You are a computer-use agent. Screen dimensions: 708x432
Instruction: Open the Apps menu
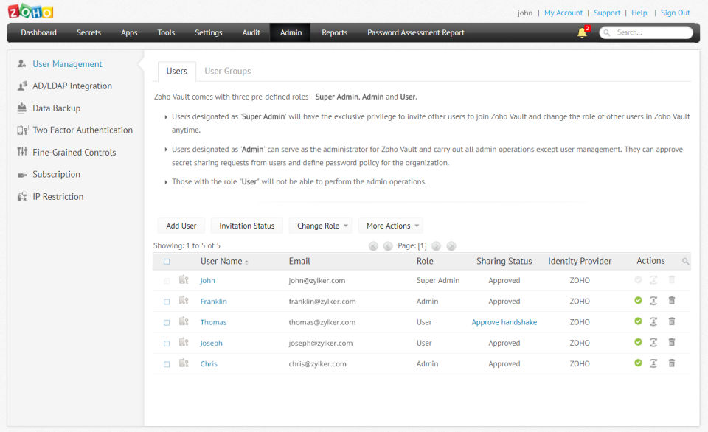(129, 32)
